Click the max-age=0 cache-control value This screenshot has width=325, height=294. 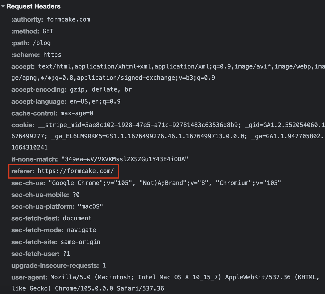tap(77, 113)
